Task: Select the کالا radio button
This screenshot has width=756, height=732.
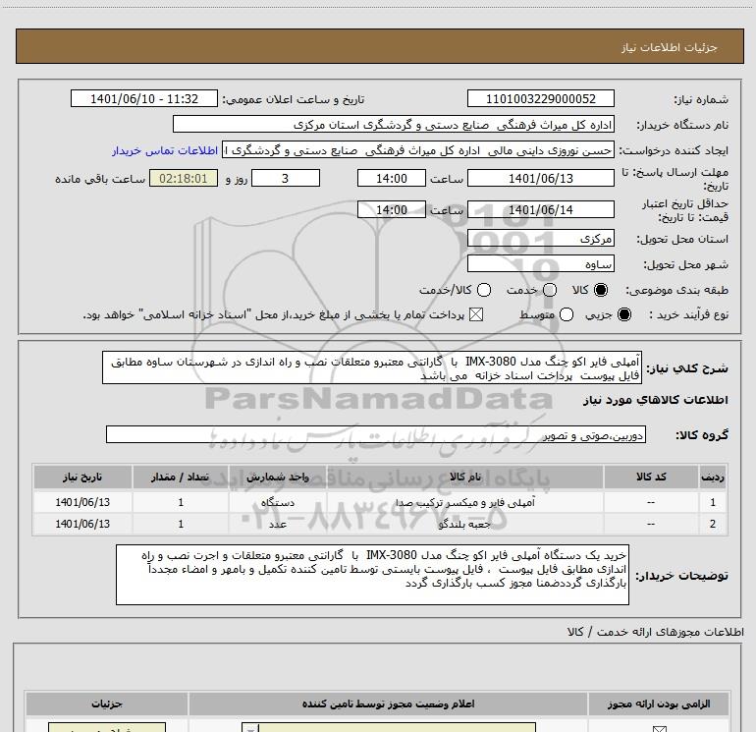Action: 601,290
